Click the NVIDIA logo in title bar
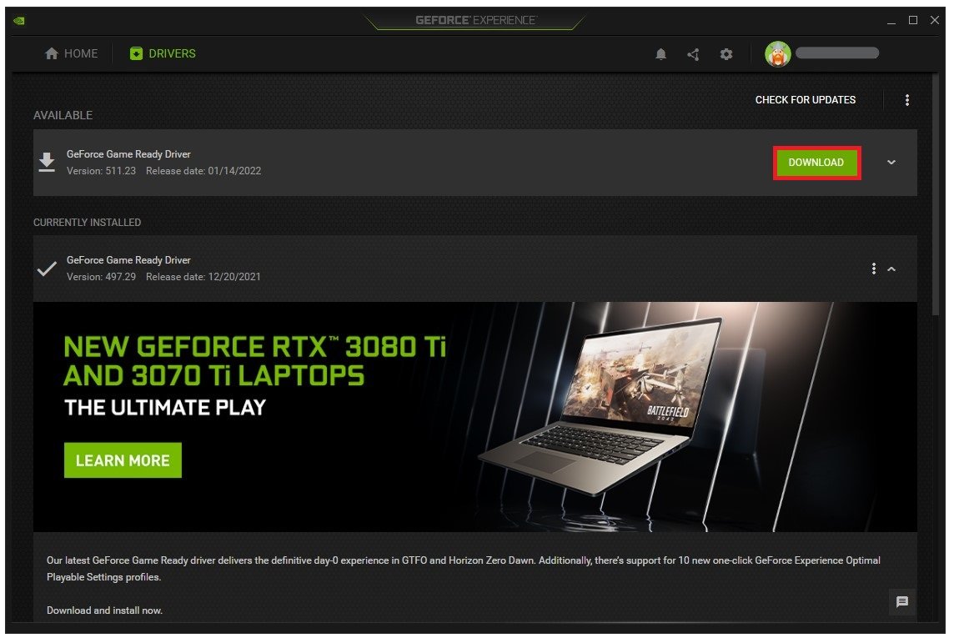Screen dimensions: 954x638 click(19, 20)
